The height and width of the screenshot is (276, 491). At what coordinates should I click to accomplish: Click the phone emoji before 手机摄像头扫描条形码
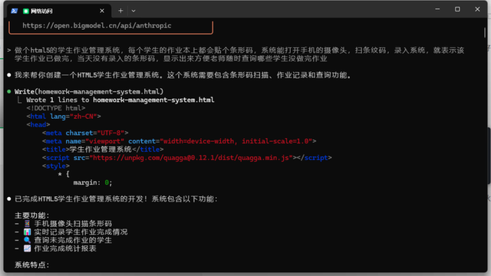pyautogui.click(x=28, y=223)
